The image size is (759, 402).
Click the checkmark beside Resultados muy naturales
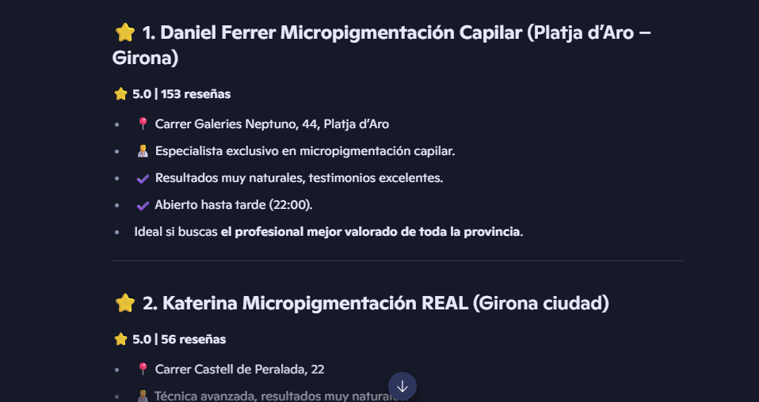point(143,179)
